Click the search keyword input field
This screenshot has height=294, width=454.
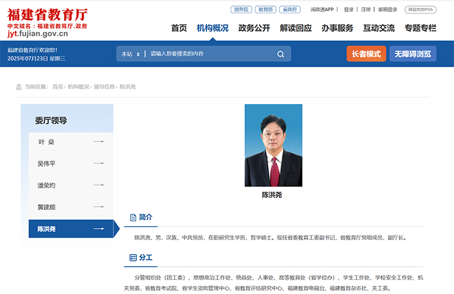click(209, 54)
